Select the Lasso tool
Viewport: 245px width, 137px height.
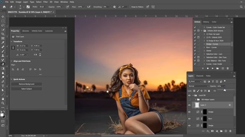3,25
